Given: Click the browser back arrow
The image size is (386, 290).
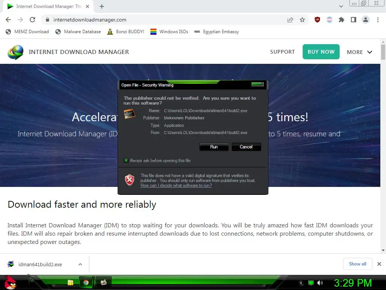Looking at the screenshot, I should coord(8,20).
